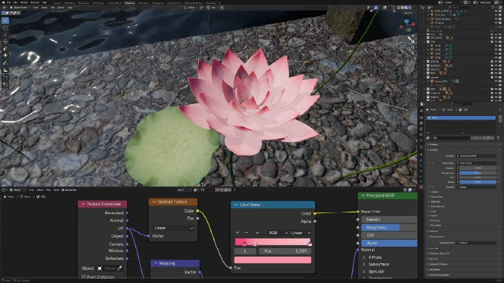Select the Rotate tool
Image resolution: width=504 pixels, height=283 pixels.
pos(5,42)
